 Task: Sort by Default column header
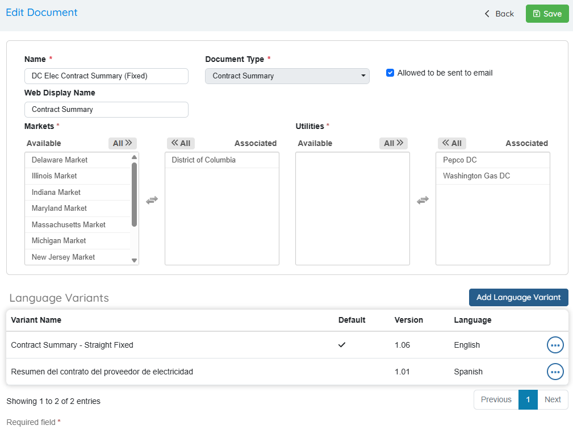pos(352,320)
